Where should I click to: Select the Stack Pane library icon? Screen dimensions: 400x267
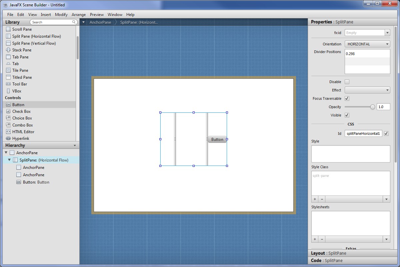[8, 50]
